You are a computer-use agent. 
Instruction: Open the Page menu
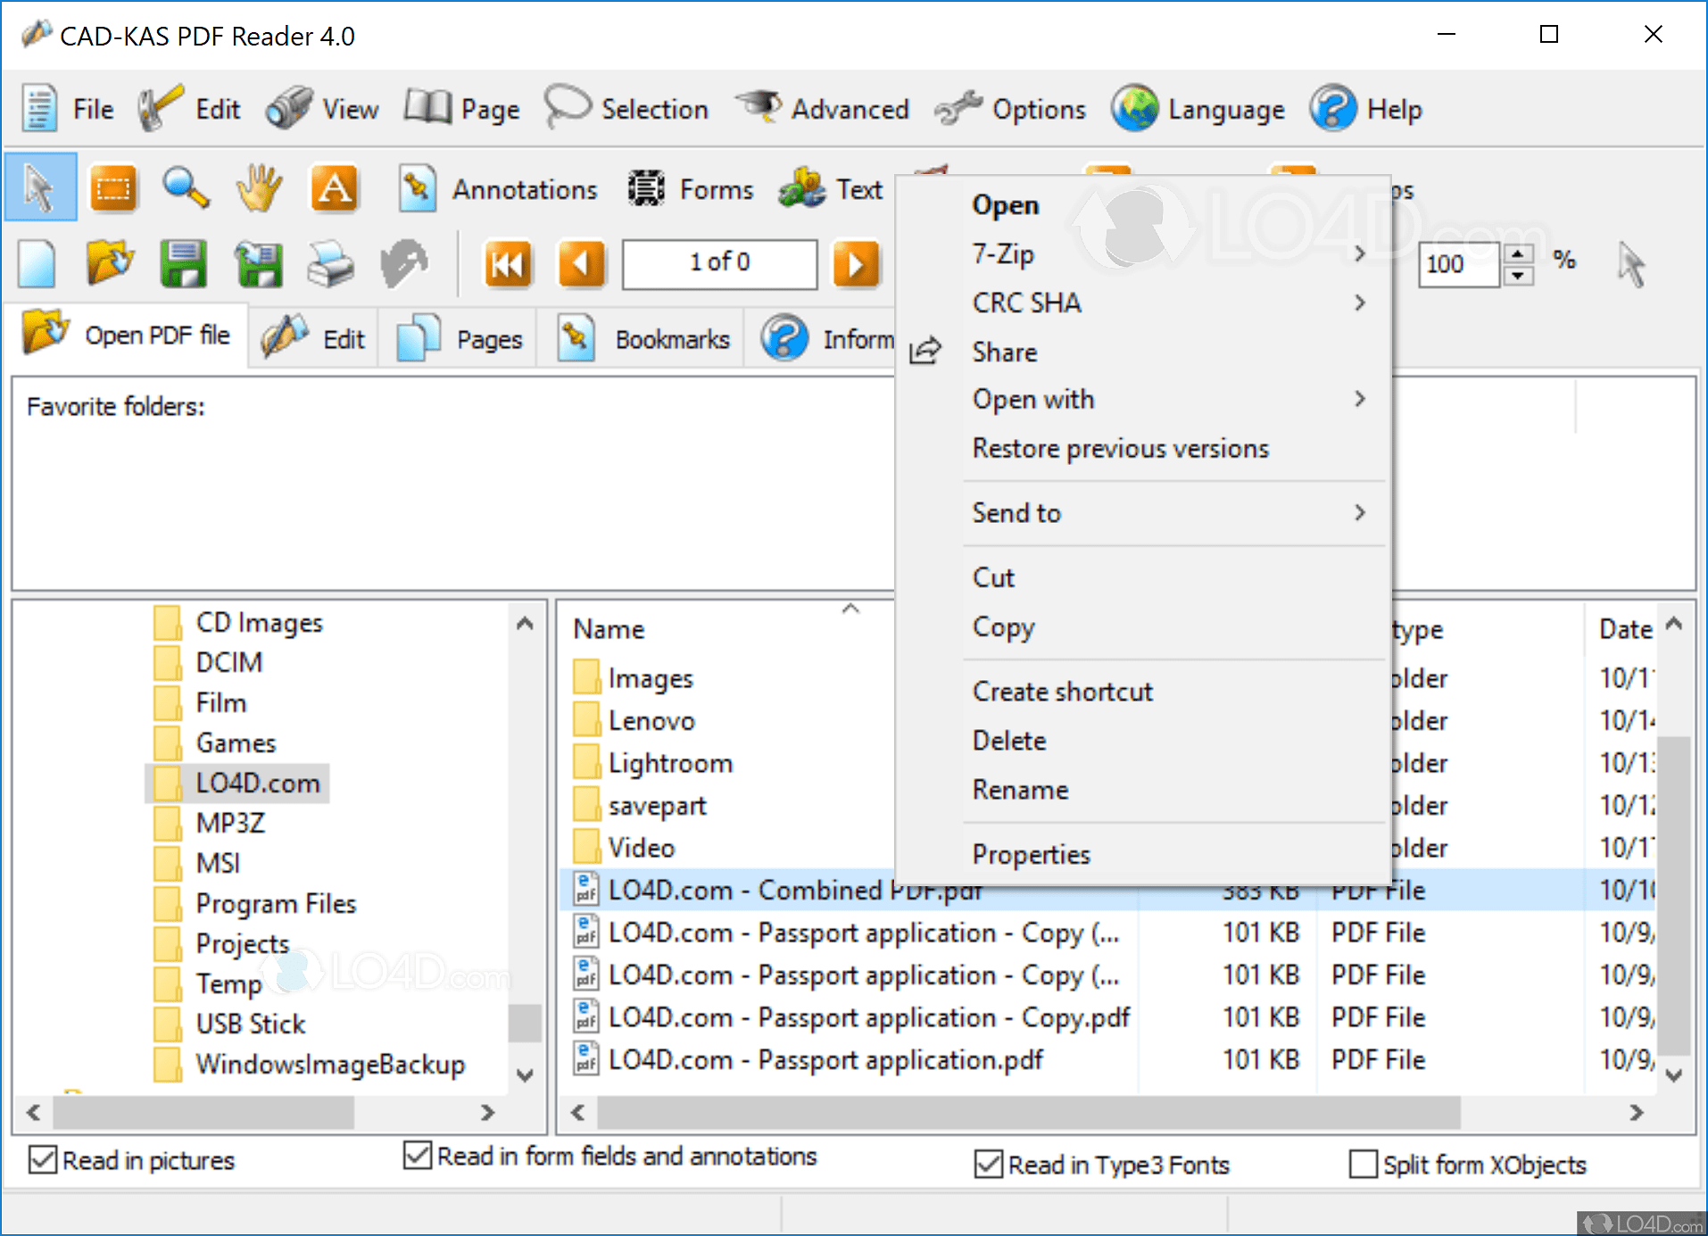[x=461, y=109]
